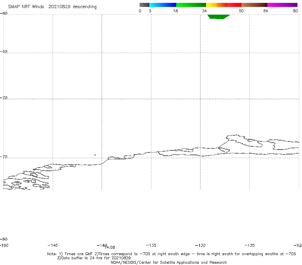This screenshot has height=265, width=302.
Task: Click the -150 longitude axis label
Action: (4, 245)
